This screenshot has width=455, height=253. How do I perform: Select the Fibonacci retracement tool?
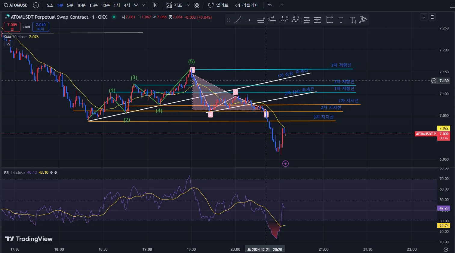261,20
